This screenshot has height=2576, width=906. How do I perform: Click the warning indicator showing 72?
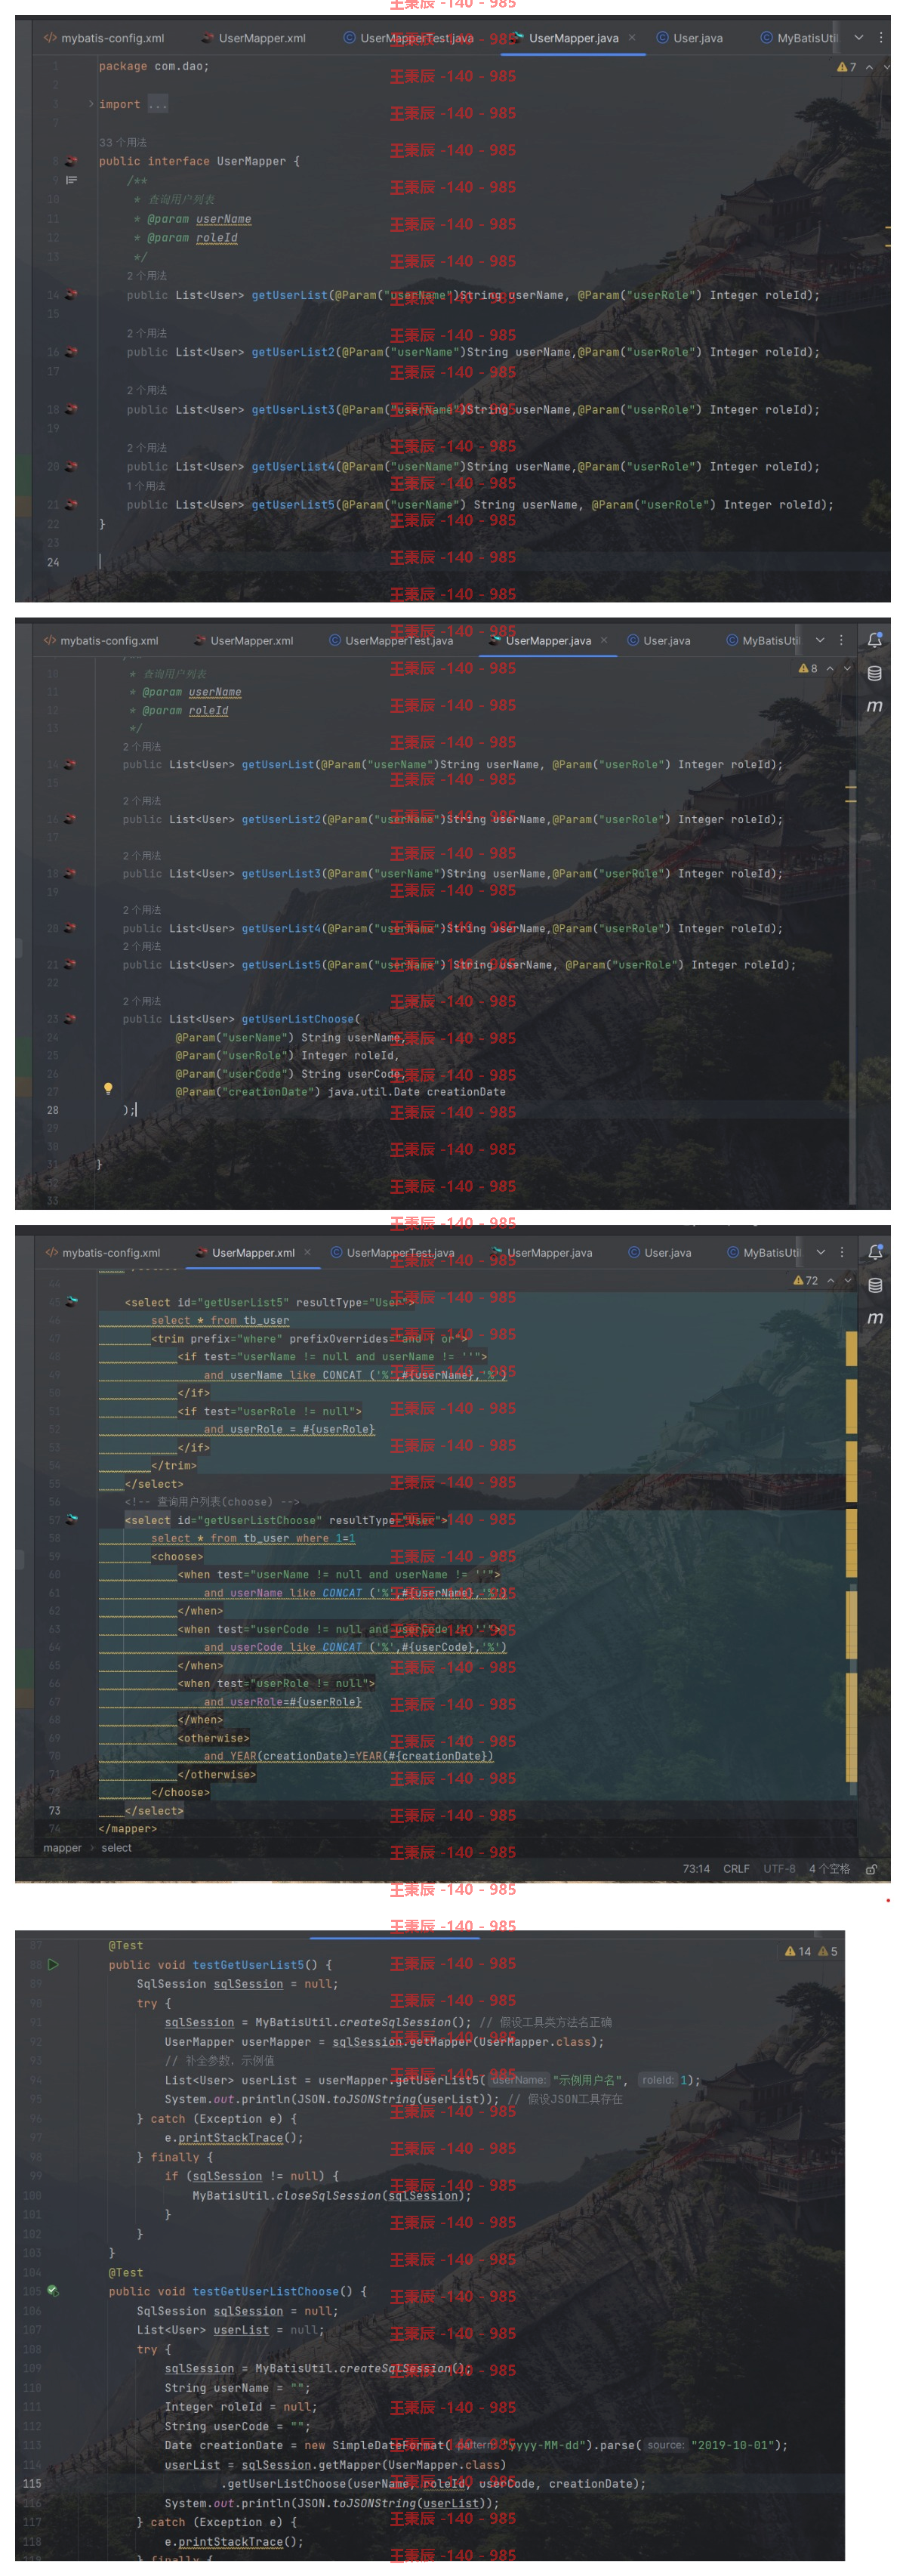tap(805, 1281)
